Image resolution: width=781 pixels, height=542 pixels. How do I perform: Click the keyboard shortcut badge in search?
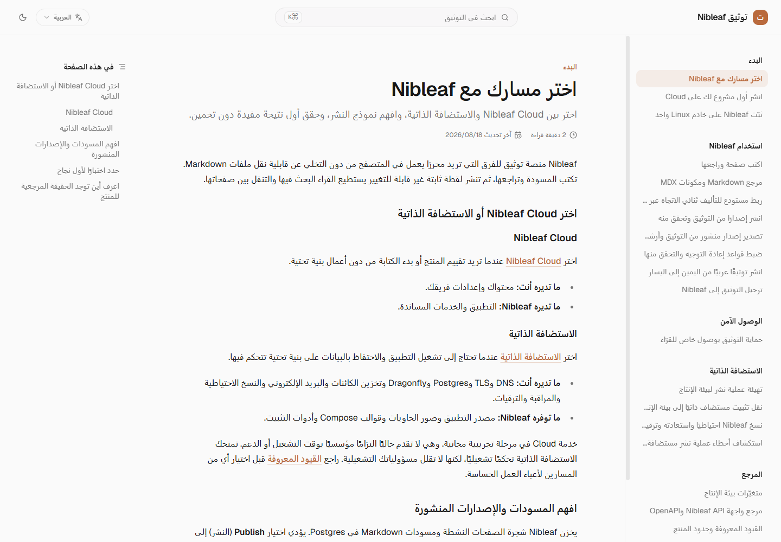[293, 17]
